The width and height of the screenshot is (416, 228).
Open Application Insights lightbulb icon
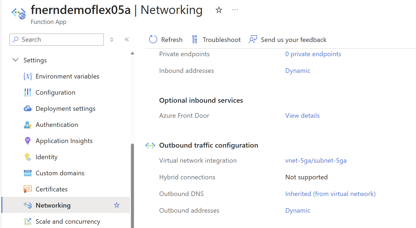click(x=28, y=141)
